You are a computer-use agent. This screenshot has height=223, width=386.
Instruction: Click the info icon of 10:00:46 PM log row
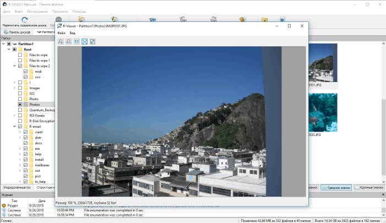click(x=4, y=210)
